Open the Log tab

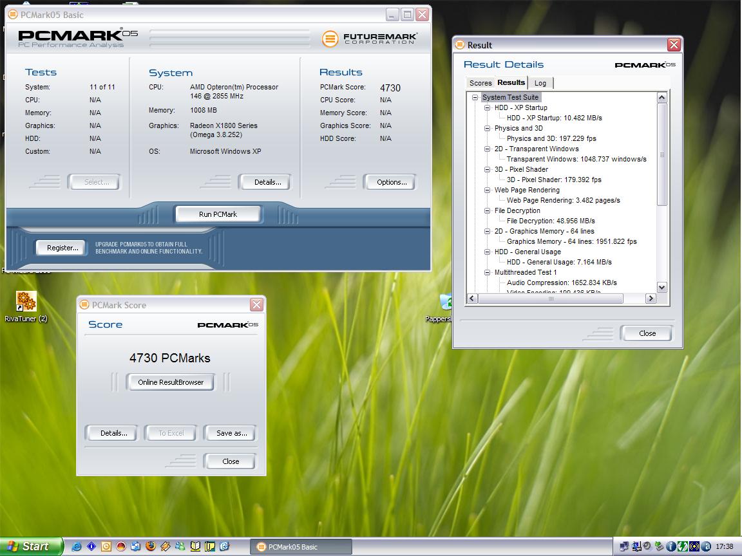540,83
